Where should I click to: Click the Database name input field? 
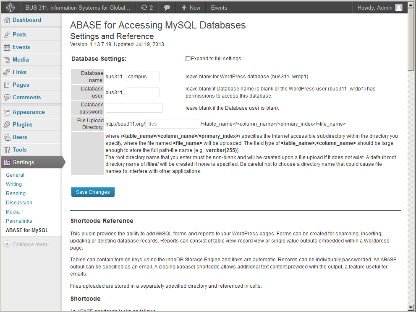click(x=143, y=77)
